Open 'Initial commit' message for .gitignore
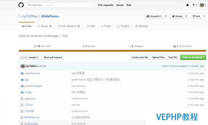The height and width of the screenshot is (125, 208). click(80, 98)
